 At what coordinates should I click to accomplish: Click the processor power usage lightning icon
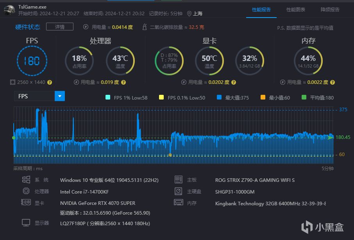[x=76, y=82]
